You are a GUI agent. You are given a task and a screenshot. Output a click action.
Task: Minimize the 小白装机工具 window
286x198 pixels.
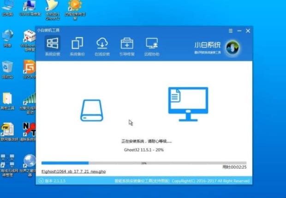click(x=239, y=31)
